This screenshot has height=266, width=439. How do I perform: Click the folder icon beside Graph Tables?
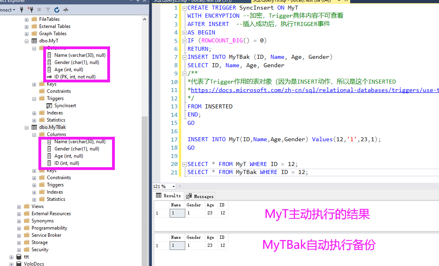click(34, 34)
